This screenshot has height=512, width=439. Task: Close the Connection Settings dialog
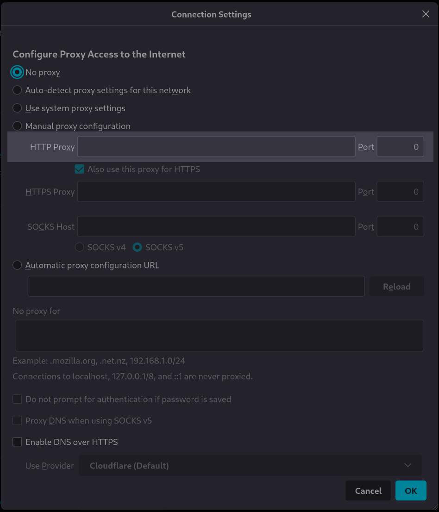click(425, 14)
